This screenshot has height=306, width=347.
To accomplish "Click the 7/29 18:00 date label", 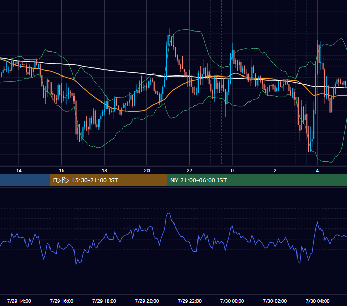I will coord(104,301).
